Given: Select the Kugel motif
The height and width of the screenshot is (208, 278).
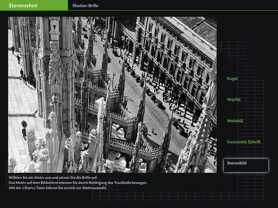Looking at the screenshot, I should 232,79.
